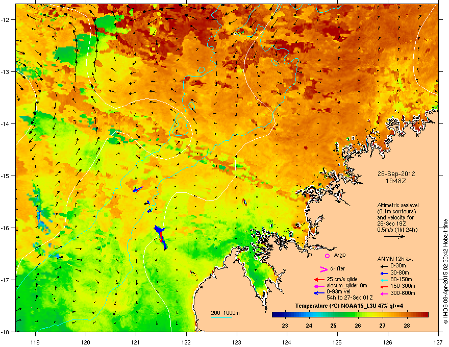Click the 150-300m depth label
Viewport: 449px width, 347px height.
403,286
